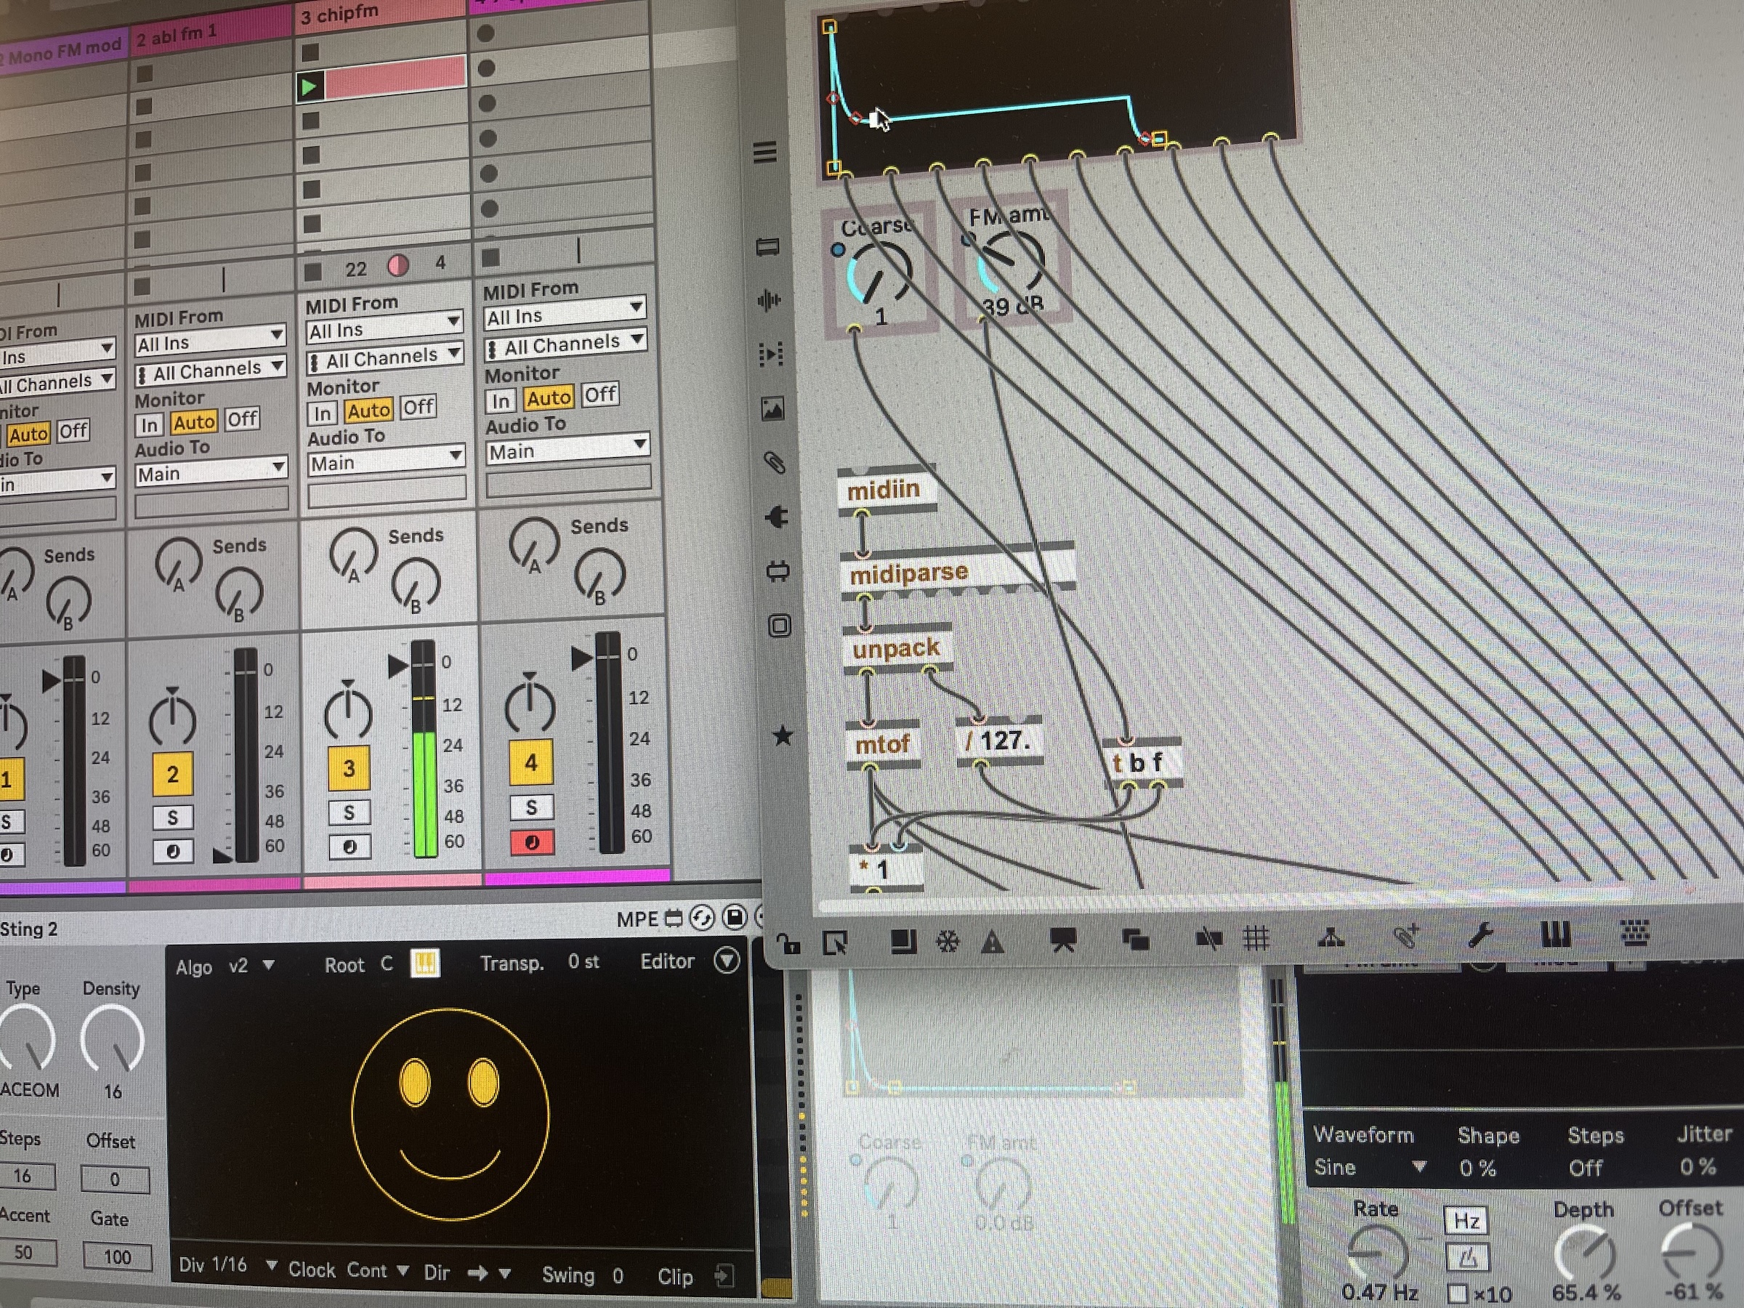Deactivate track 2 using the activator button
This screenshot has width=1744, height=1308.
point(172,773)
